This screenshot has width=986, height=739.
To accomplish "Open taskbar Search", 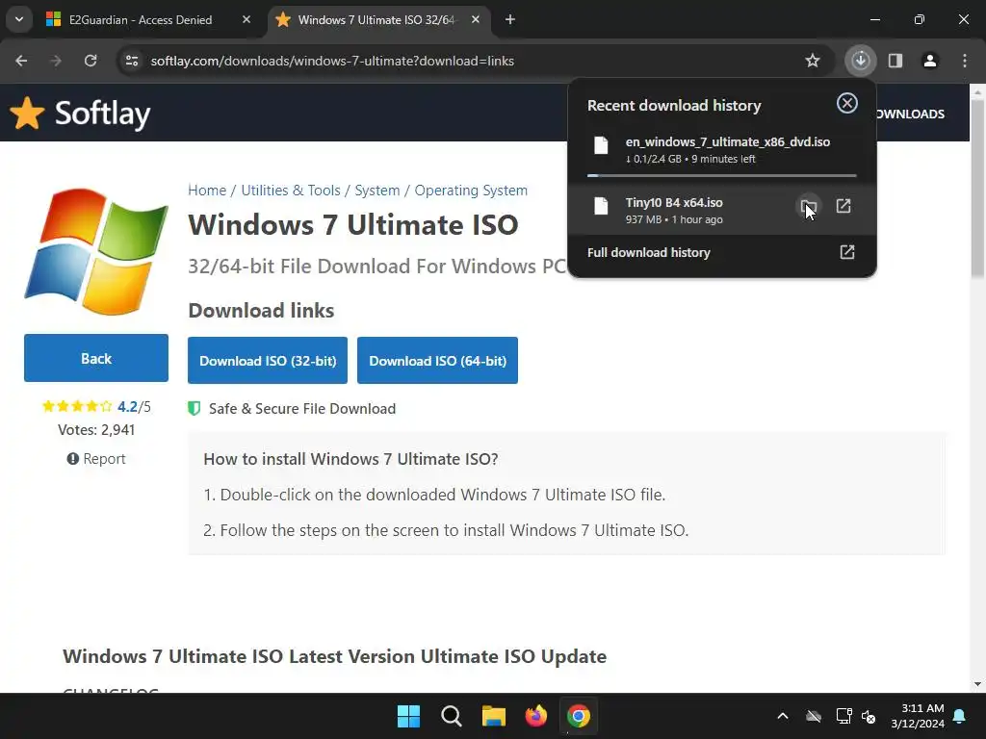I will click(451, 716).
